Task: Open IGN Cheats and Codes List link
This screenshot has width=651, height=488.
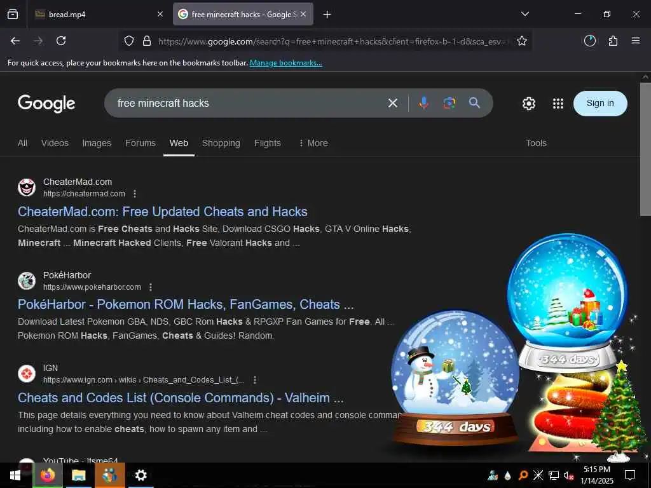Action: pyautogui.click(x=181, y=398)
